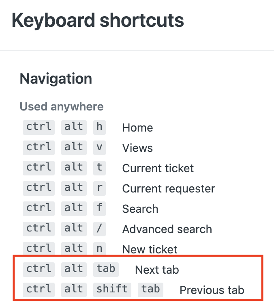Select the Views shortcut label
This screenshot has width=274, height=307.
pyautogui.click(x=137, y=148)
